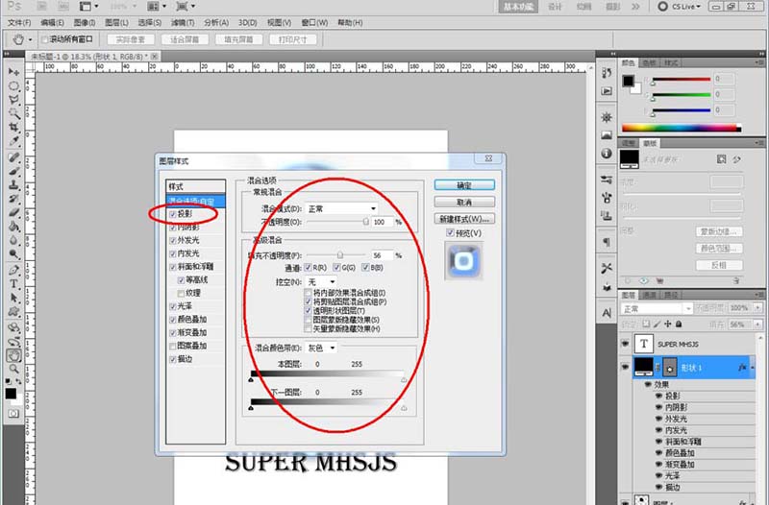Select the Paint Bucket tool
The height and width of the screenshot is (505, 769).
[13, 227]
